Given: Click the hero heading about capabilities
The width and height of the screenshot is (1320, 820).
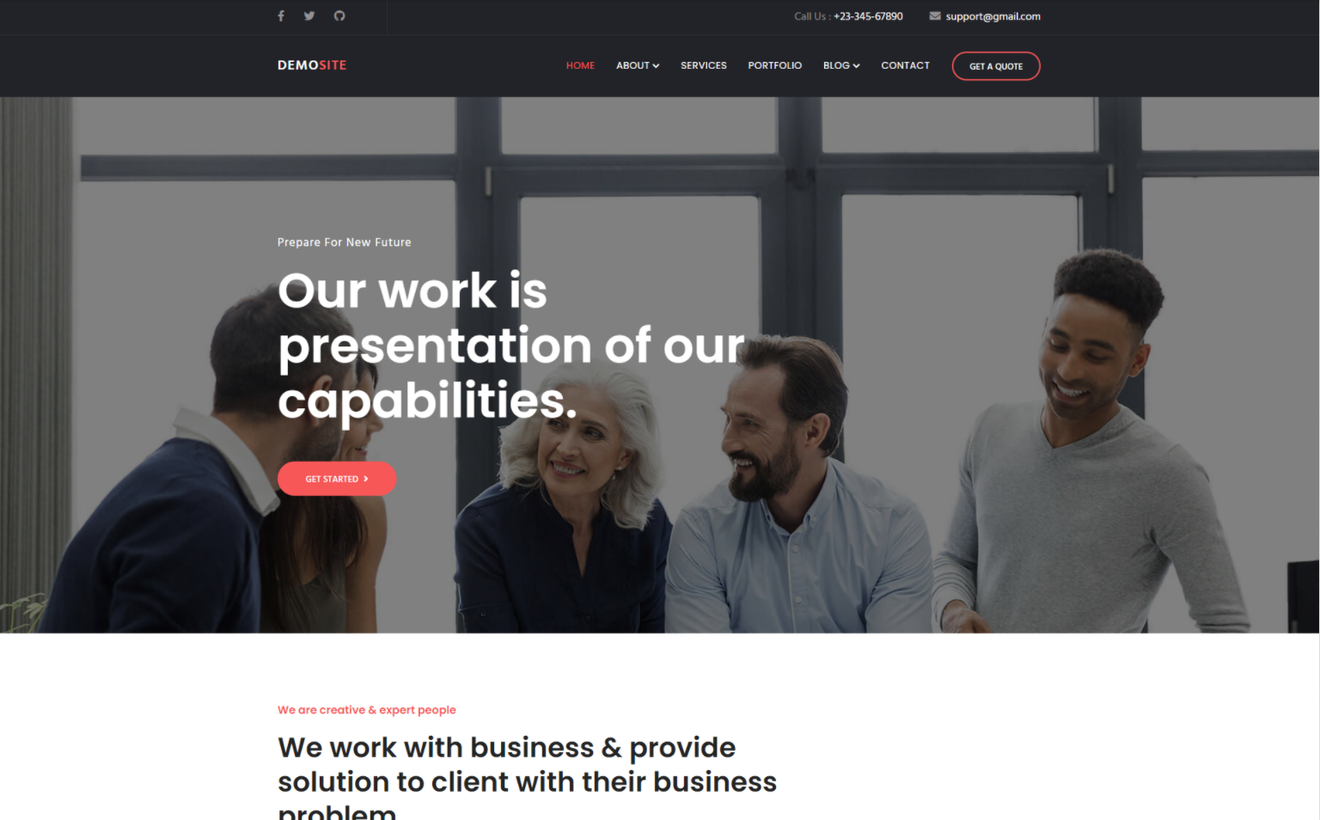Looking at the screenshot, I should (512, 346).
